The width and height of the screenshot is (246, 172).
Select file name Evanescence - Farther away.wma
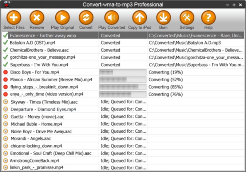tap(43, 36)
